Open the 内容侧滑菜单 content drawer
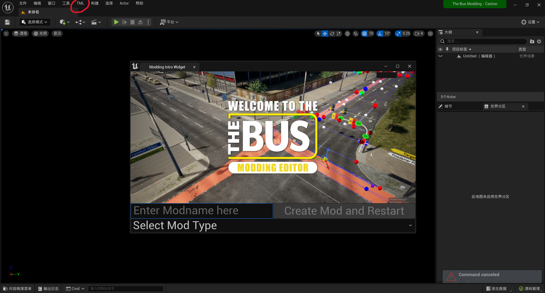The image size is (545, 293). coord(17,288)
